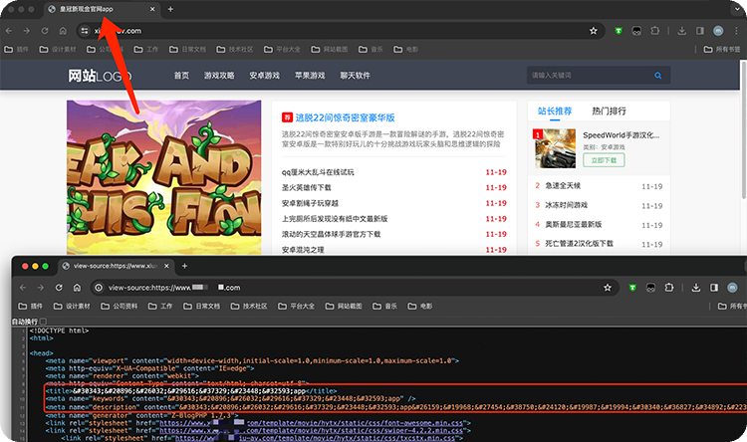Click the blue search magnifier on the website
The width and height of the screenshot is (747, 442).
coord(658,76)
